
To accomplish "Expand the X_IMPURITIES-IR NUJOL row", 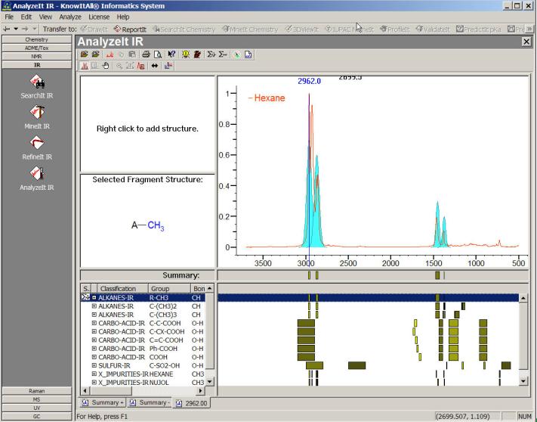I will coord(94,383).
